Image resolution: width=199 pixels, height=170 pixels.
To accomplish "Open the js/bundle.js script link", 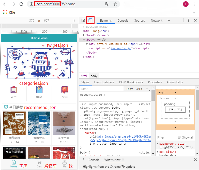I will click(x=120, y=48).
